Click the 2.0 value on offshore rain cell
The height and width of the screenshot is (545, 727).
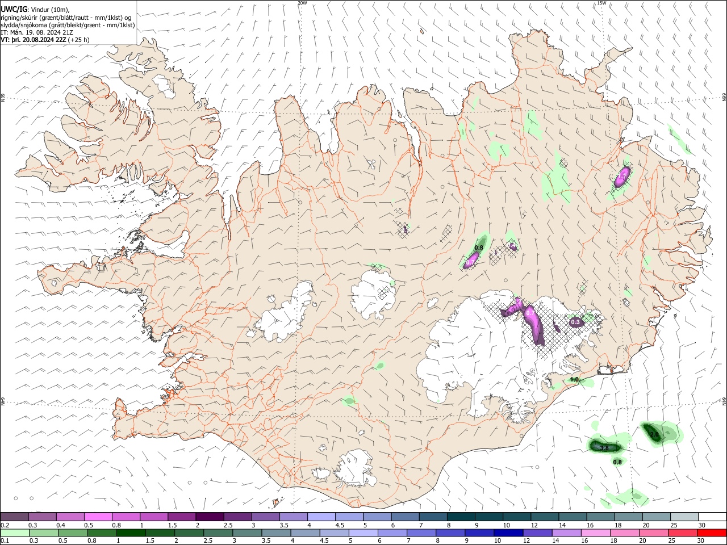click(654, 434)
